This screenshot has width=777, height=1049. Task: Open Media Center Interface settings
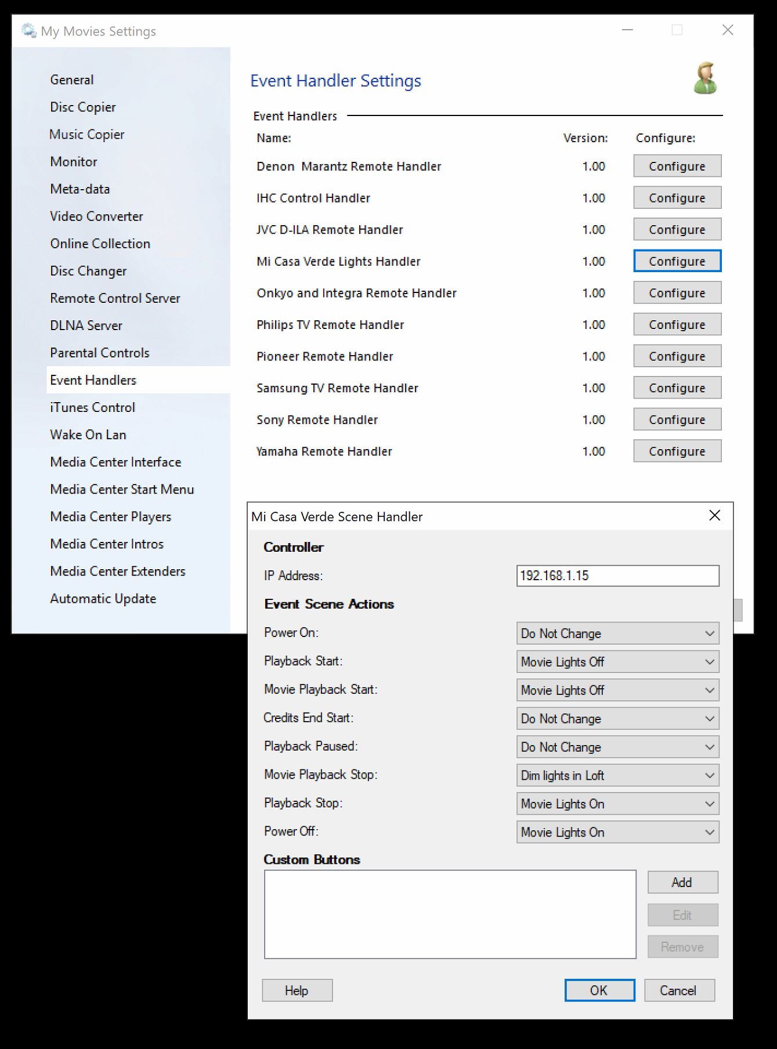point(116,462)
